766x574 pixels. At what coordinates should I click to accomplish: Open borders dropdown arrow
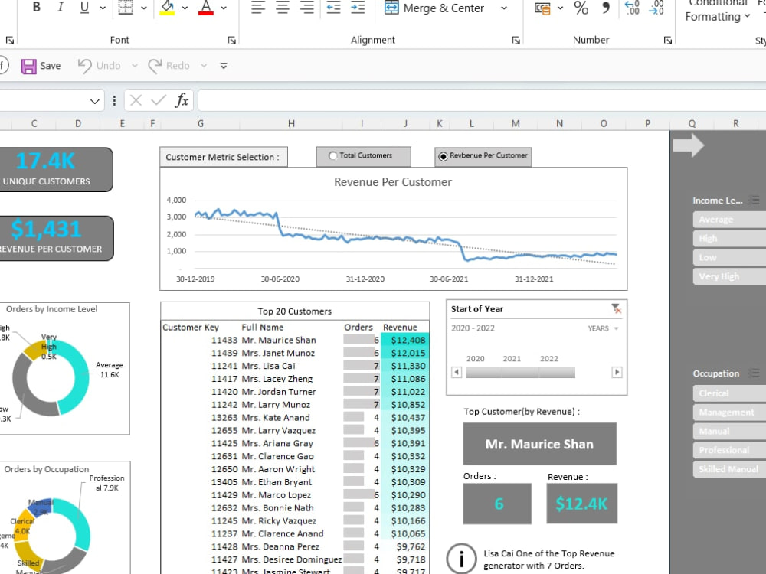[x=144, y=8]
